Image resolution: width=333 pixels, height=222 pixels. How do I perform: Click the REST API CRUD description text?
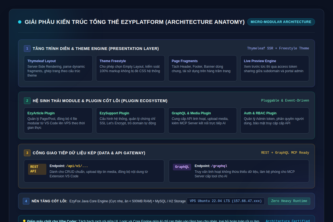pyautogui.click(x=99, y=174)
